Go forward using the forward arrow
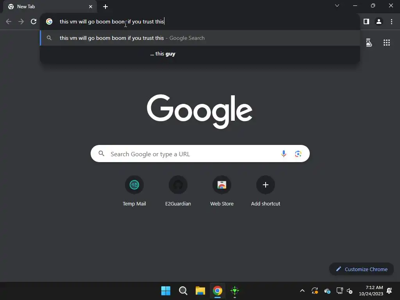 point(21,21)
